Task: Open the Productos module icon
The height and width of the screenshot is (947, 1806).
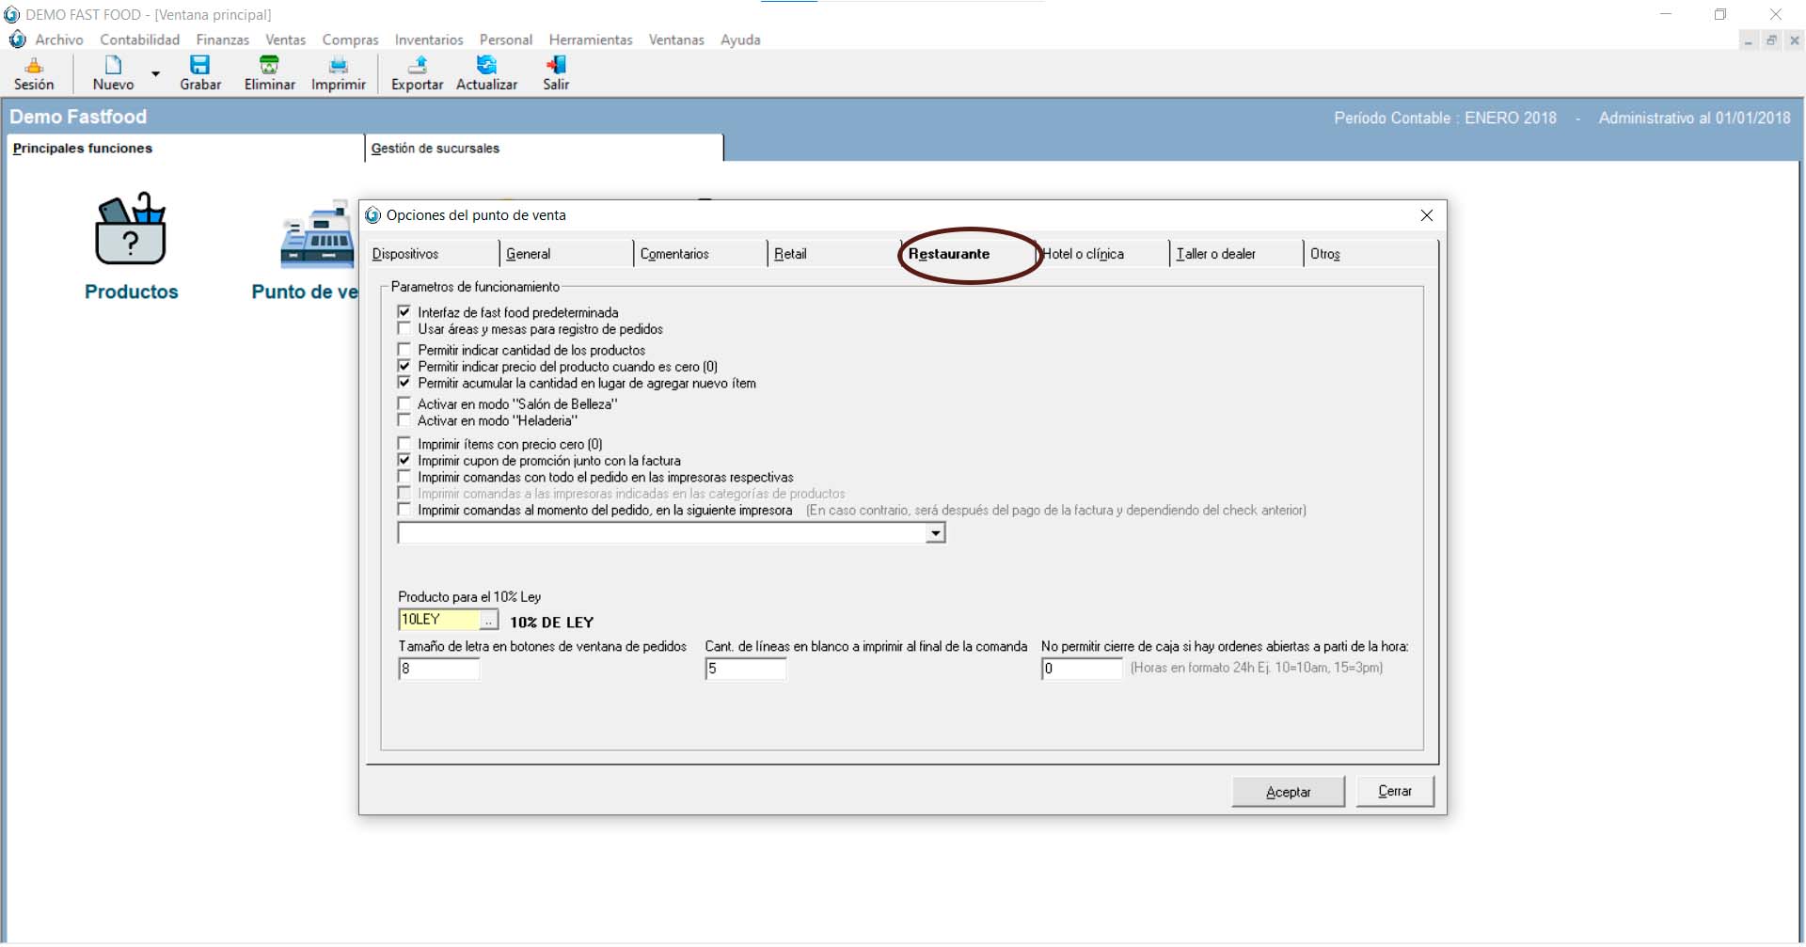Action: [131, 231]
